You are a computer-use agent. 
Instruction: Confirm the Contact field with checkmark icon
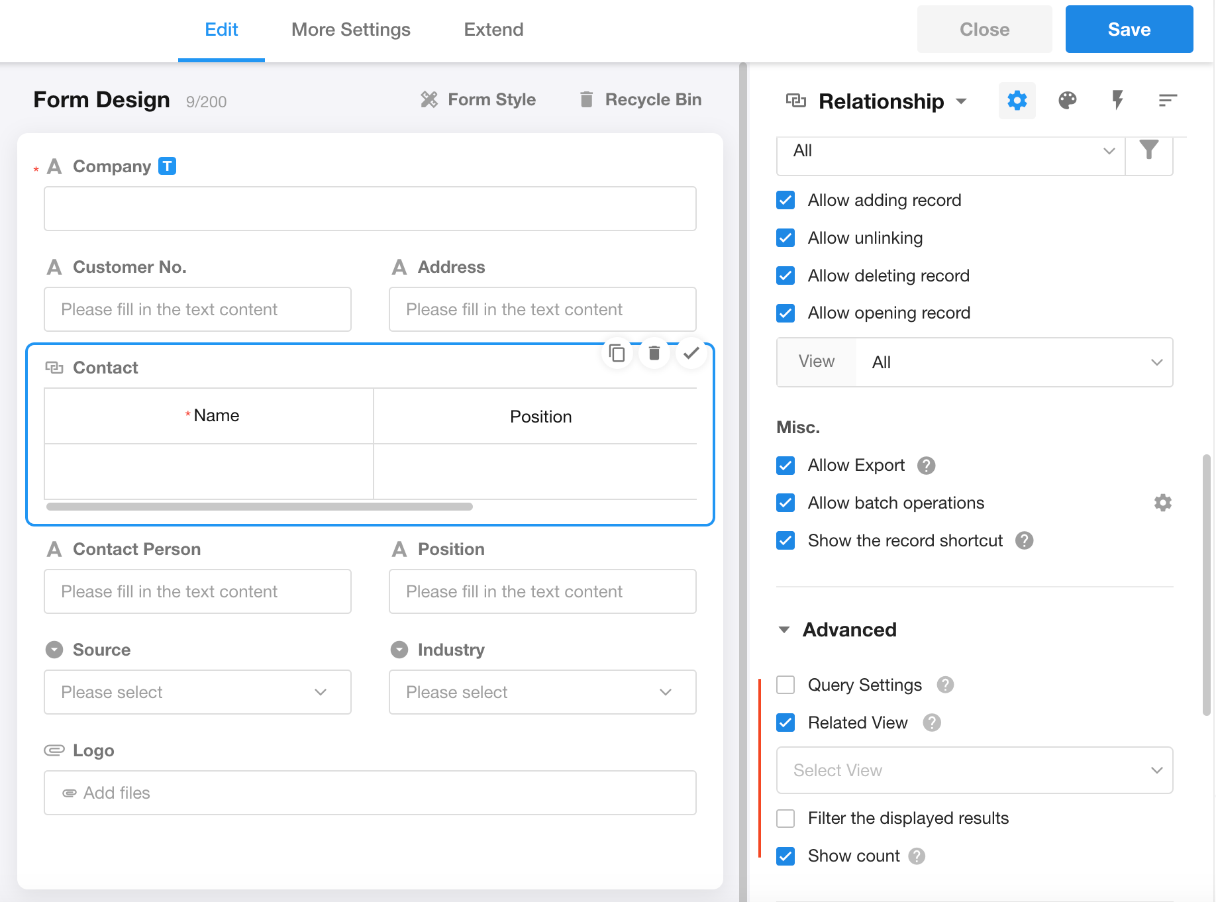tap(691, 354)
